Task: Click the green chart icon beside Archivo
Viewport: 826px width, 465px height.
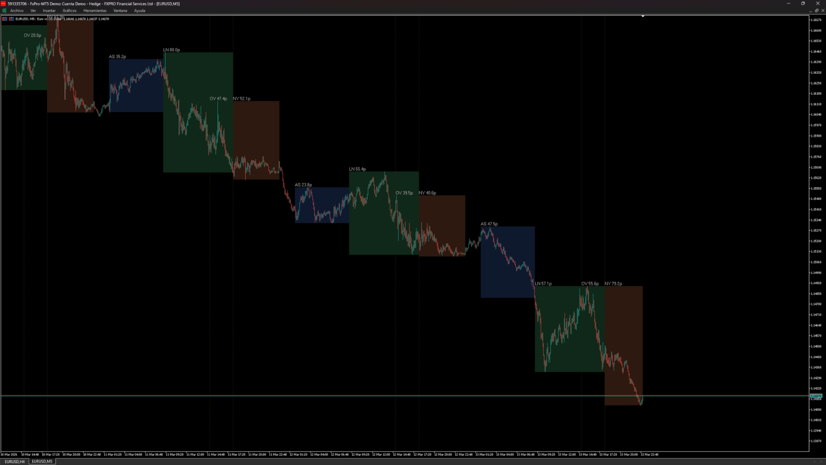Action: click(x=4, y=11)
